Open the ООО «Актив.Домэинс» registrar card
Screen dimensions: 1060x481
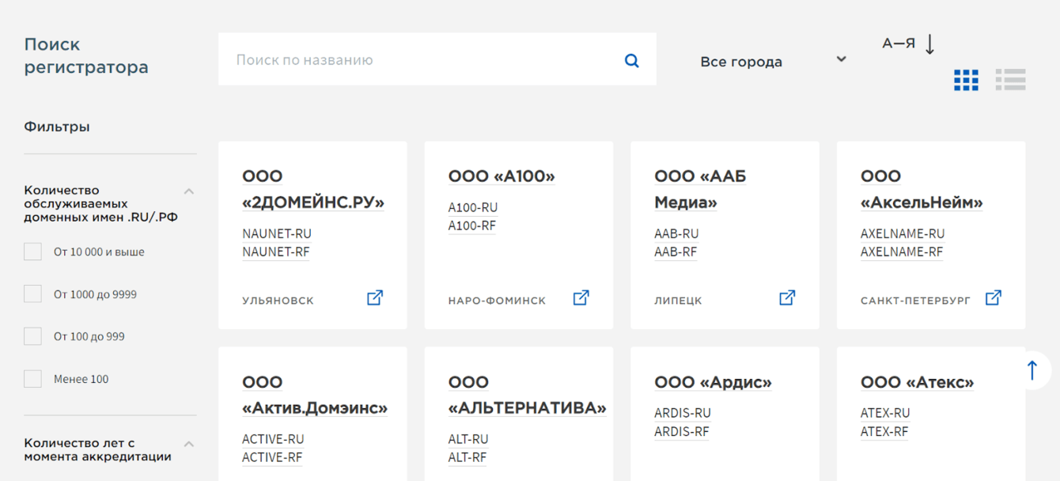pyautogui.click(x=314, y=396)
